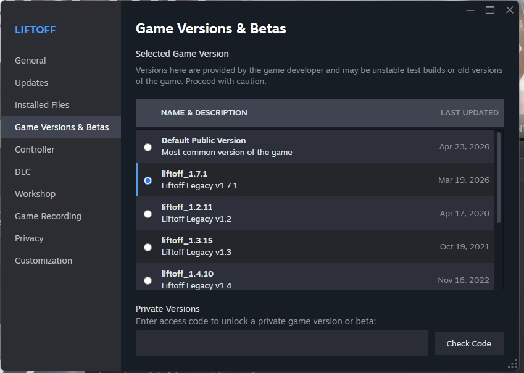Pick the liftoff_1.4.10 radio button
This screenshot has width=524, height=373.
[x=148, y=281]
